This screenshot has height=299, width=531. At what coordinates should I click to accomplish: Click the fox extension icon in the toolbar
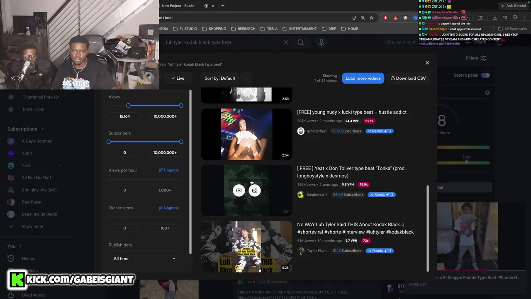click(x=395, y=17)
